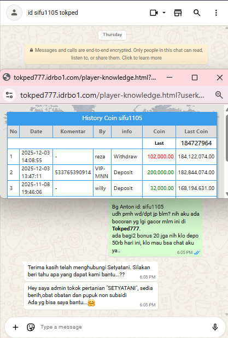Open the business catalog storefront icon
Image resolution: width=228 pixels, height=338 pixels.
coord(178,13)
